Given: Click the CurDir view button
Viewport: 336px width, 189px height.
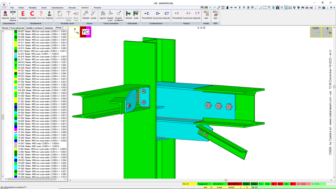Looking at the screenshot, I should [x=316, y=32].
